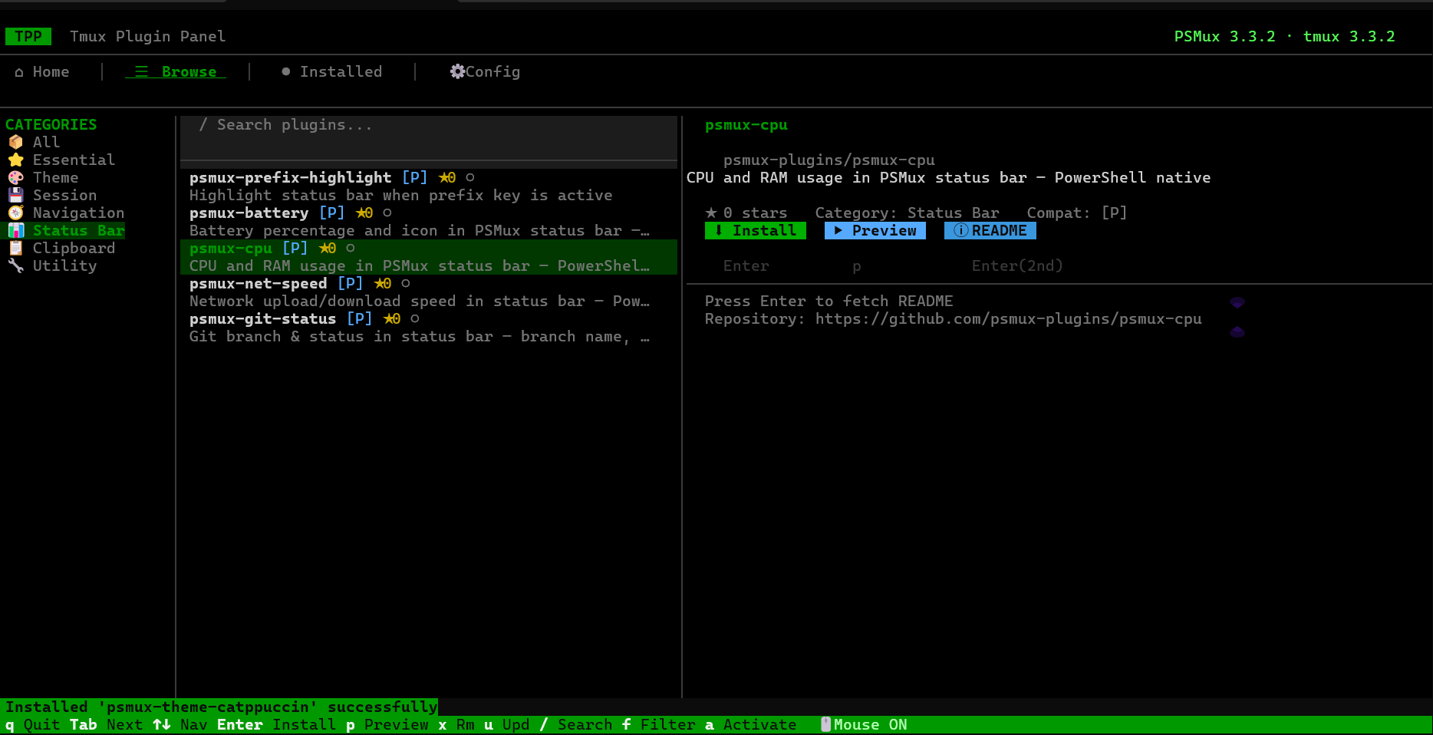Select the Navigation compass icon

tap(15, 213)
